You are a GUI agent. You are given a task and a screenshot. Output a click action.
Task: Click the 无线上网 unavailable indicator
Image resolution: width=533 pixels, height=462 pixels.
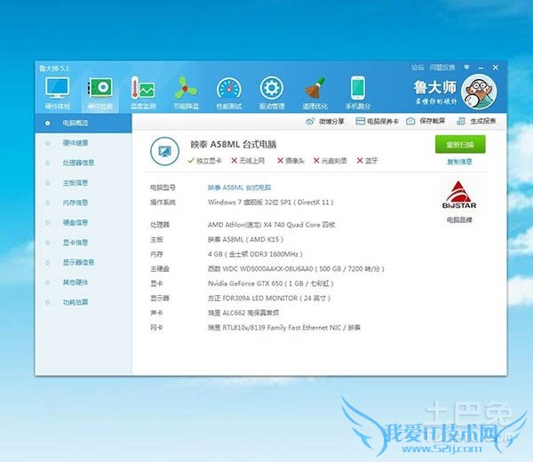point(248,161)
